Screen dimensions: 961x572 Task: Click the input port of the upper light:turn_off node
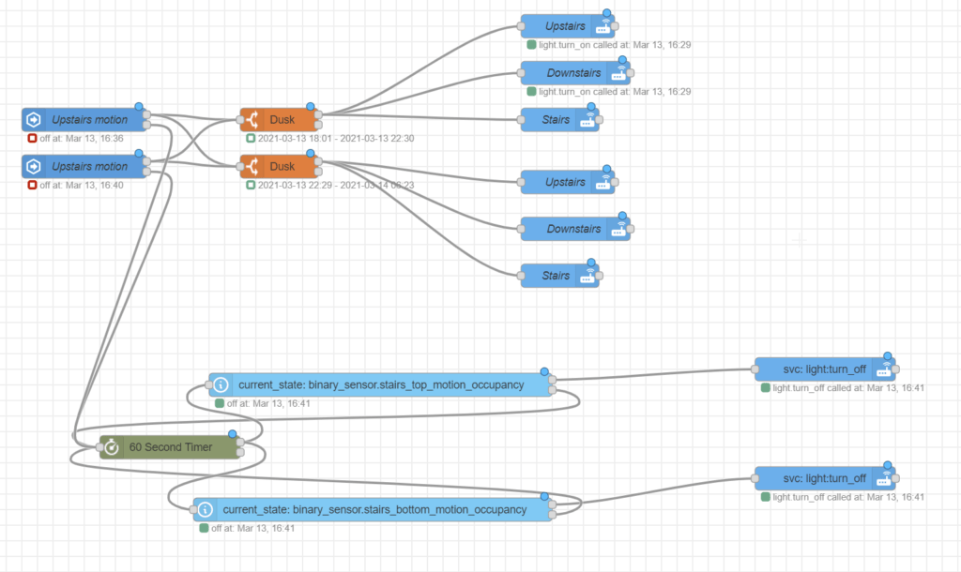tap(757, 369)
